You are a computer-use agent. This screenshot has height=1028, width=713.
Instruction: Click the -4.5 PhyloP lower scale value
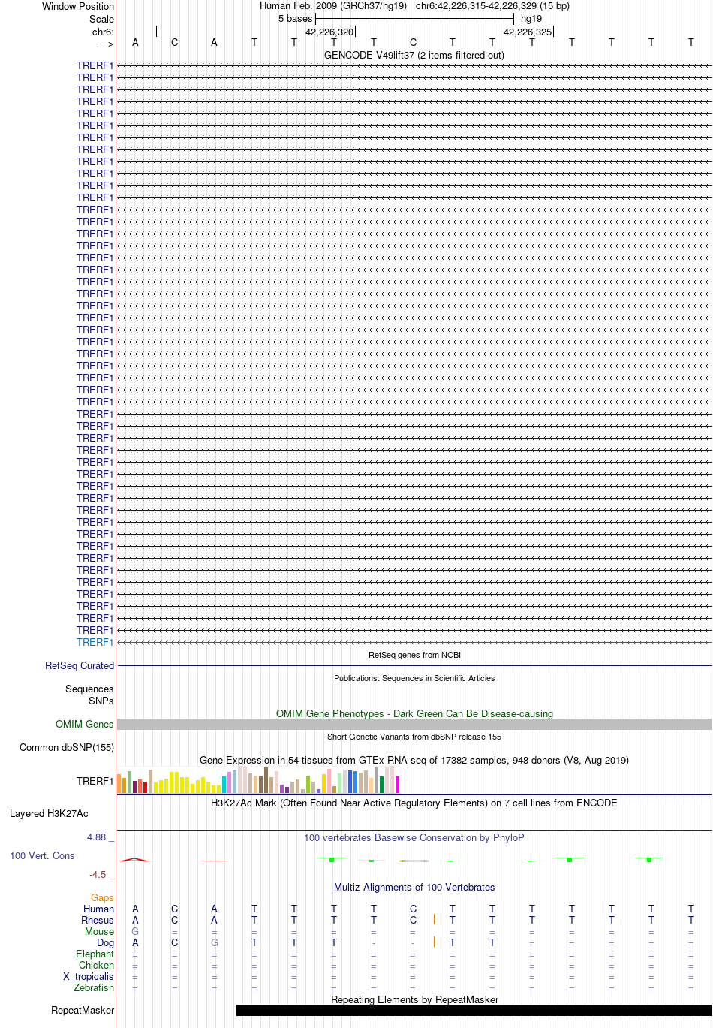coord(98,874)
